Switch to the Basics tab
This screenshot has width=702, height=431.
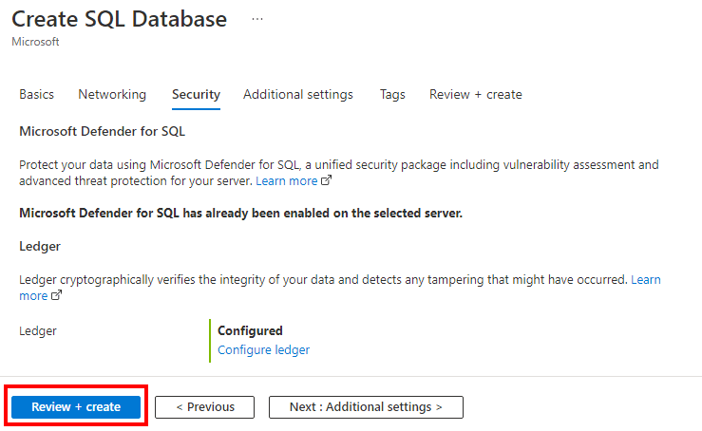click(x=37, y=94)
